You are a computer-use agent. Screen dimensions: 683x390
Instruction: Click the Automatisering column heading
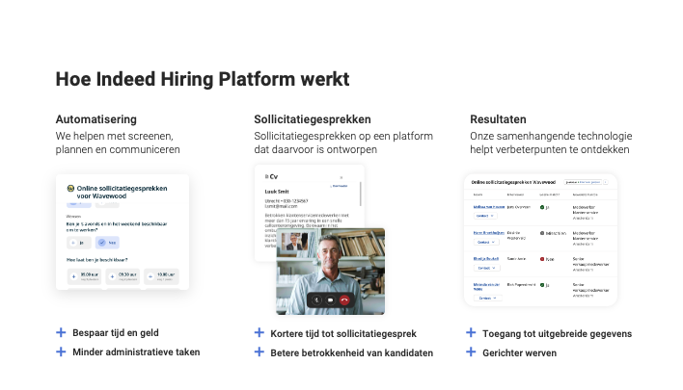click(96, 119)
